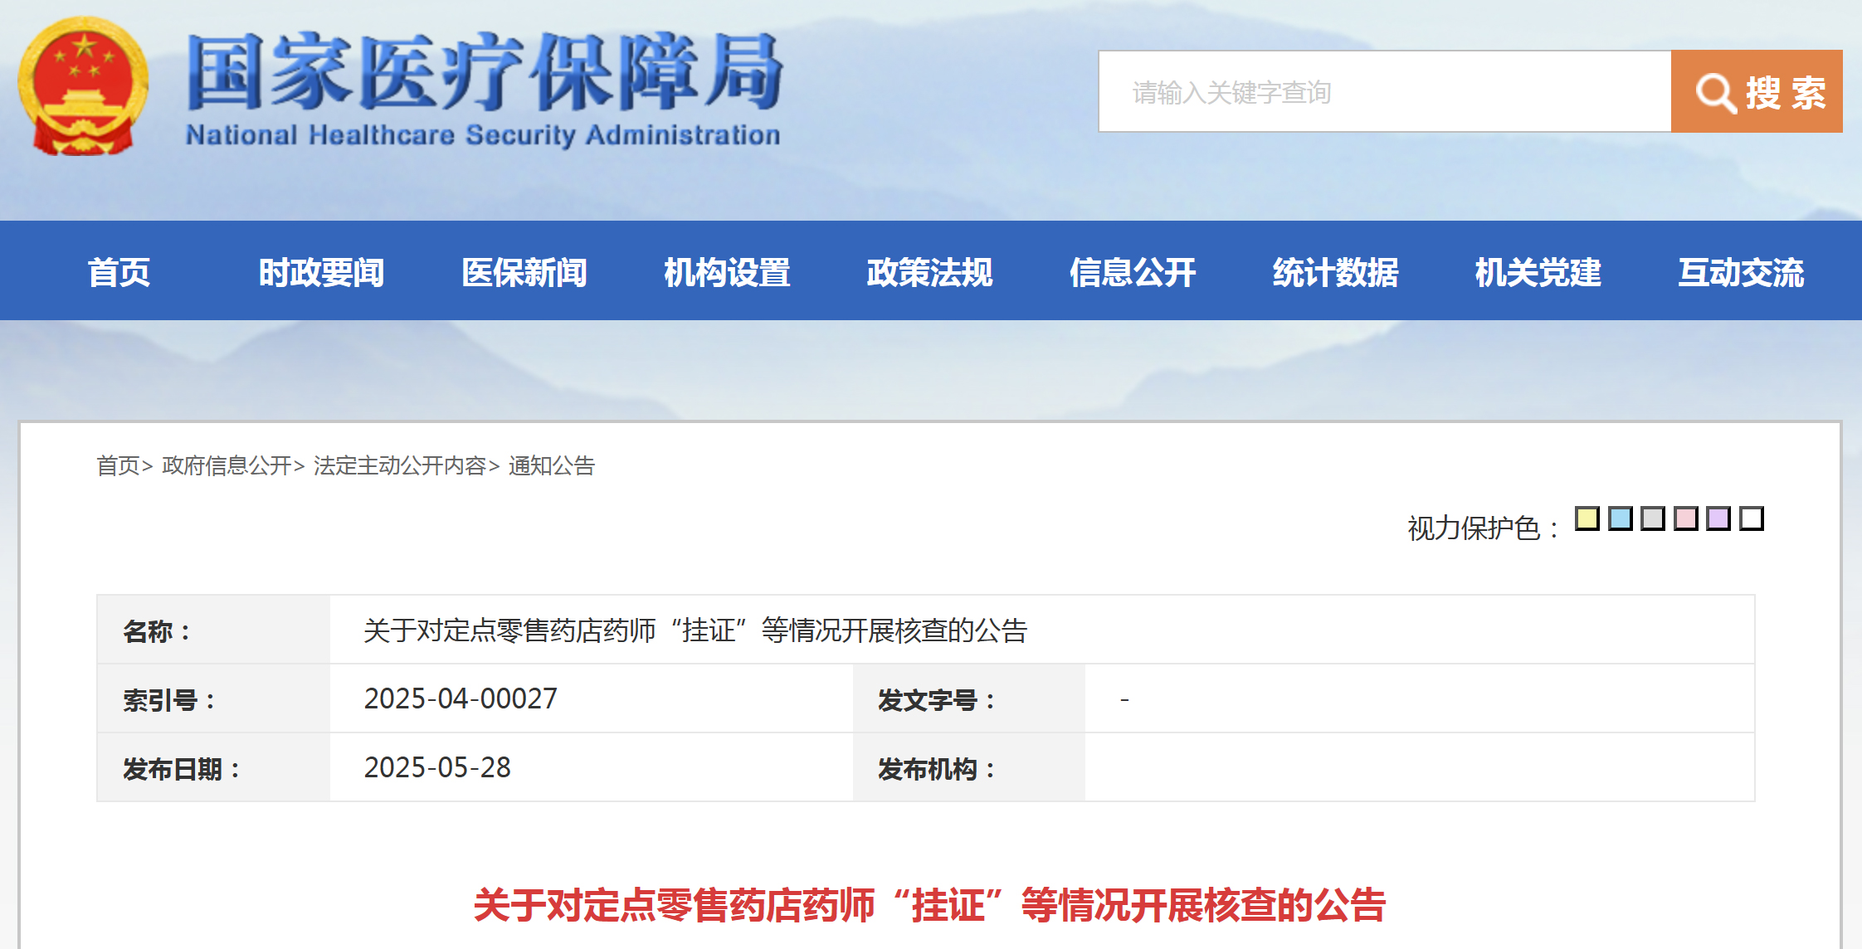Screen dimensions: 1862x949
Task: Click the index number 2025-04-00027
Action: point(461,698)
